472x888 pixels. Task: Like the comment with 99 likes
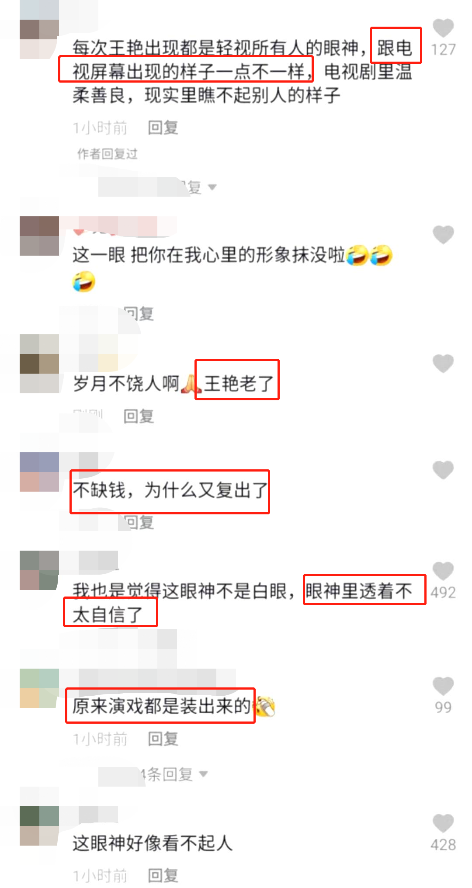coord(443,686)
